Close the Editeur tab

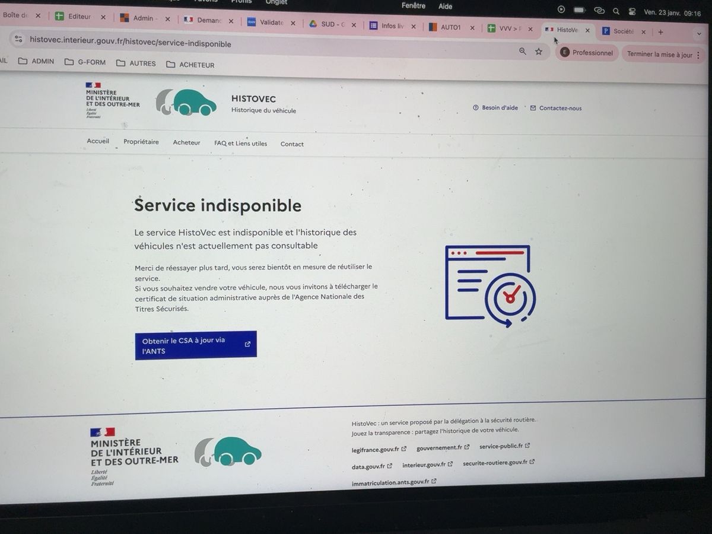pos(103,17)
